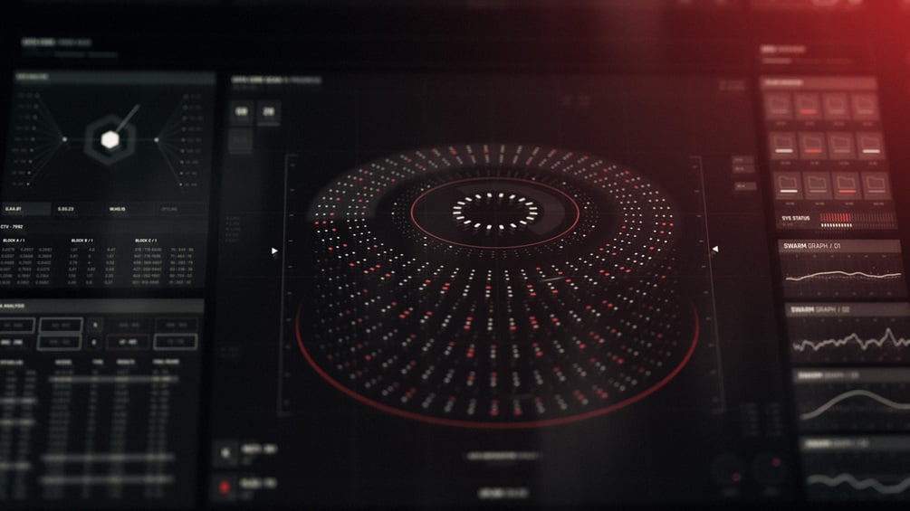The image size is (910, 511).
Task: Click the SWARM GRAPH / 02 jagged waveform
Action: pos(851,339)
